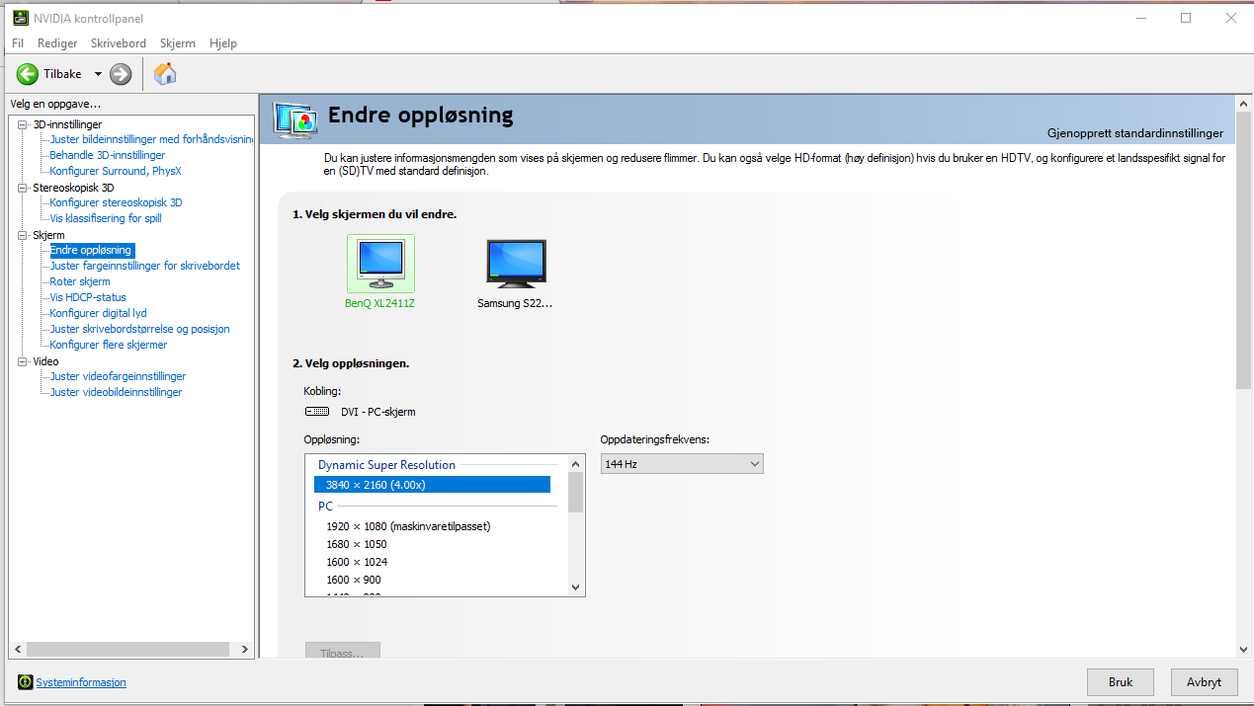Collapse the Video tree node

pos(24,361)
